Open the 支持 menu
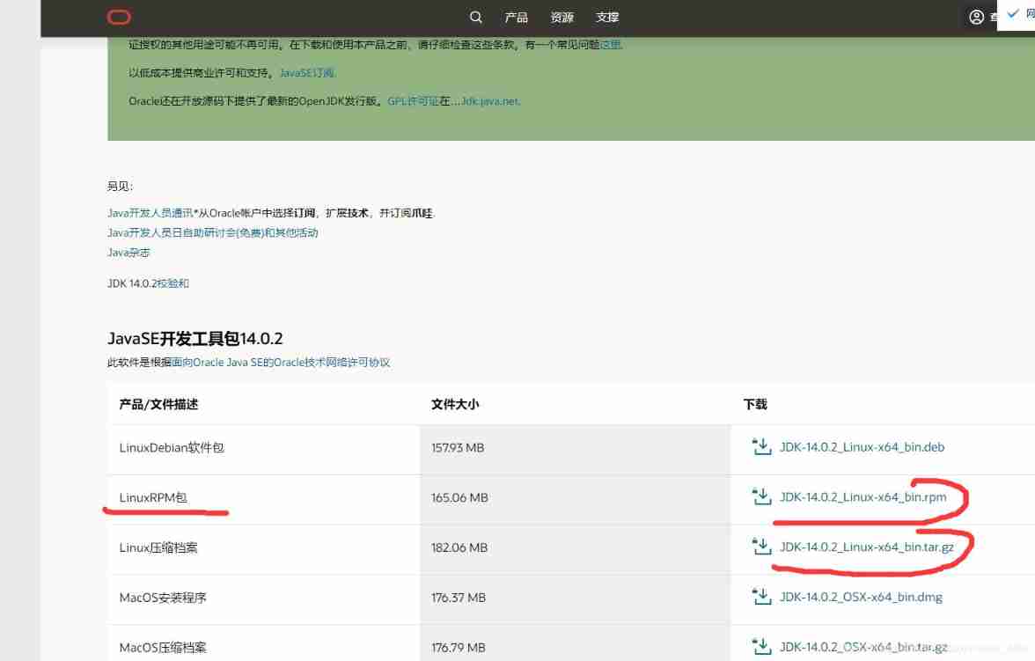1035x661 pixels. click(607, 18)
